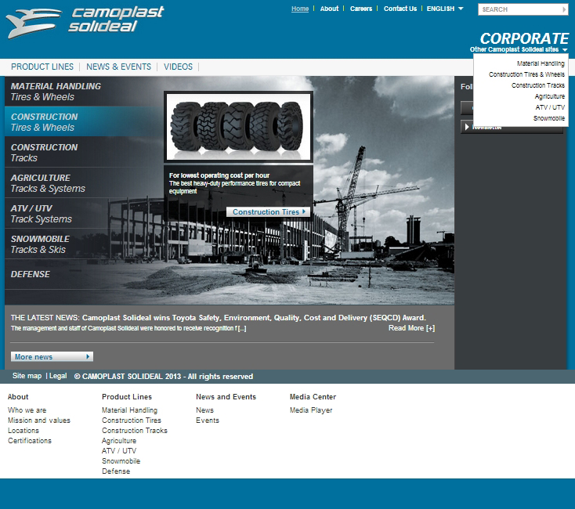575x509 pixels.
Task: Select Material Handling in sites dropdown
Action: pyautogui.click(x=541, y=63)
